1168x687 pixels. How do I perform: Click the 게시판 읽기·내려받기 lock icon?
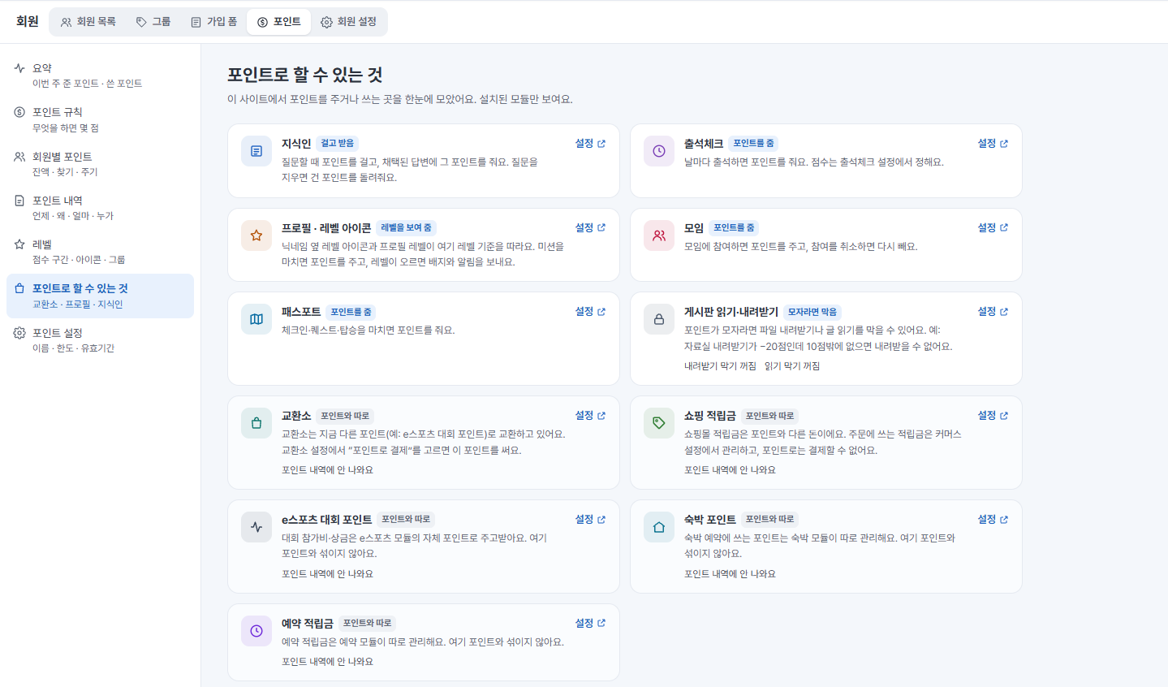click(x=659, y=319)
